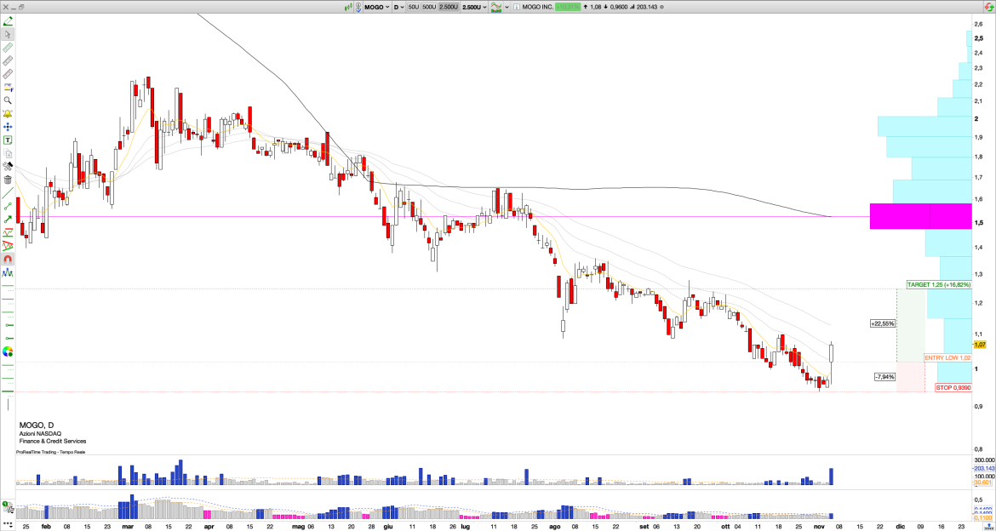Open the MOGO instrument dropdown

pos(375,7)
